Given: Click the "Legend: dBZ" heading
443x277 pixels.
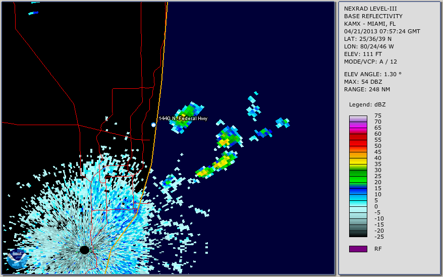Looking at the screenshot, I should click(367, 104).
